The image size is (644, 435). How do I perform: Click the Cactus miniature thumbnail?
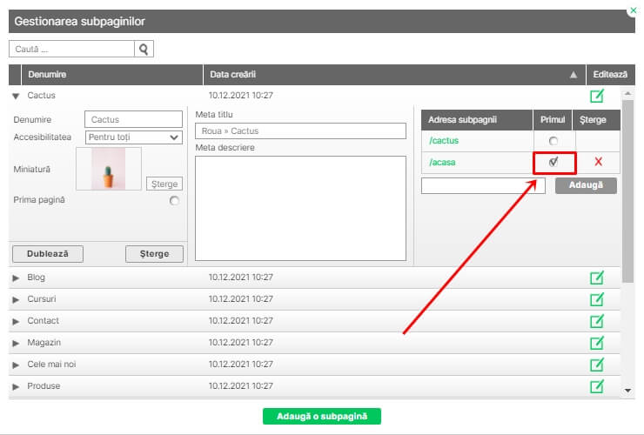click(x=109, y=169)
